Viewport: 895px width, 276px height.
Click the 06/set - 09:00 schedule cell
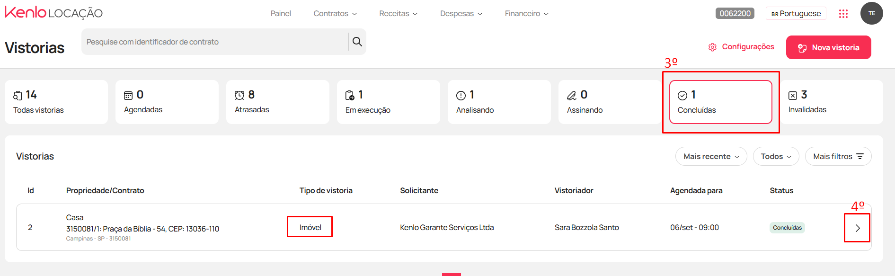pyautogui.click(x=694, y=227)
